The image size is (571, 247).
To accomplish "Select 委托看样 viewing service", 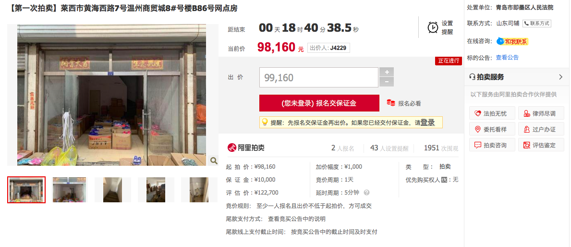I will pos(492,129).
